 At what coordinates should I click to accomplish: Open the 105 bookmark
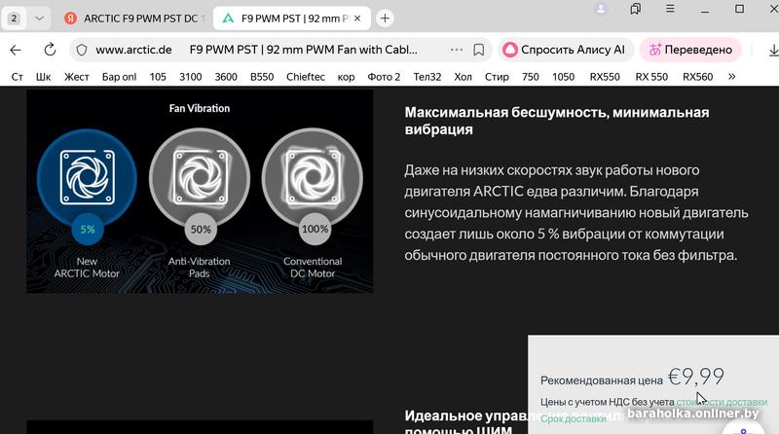158,77
